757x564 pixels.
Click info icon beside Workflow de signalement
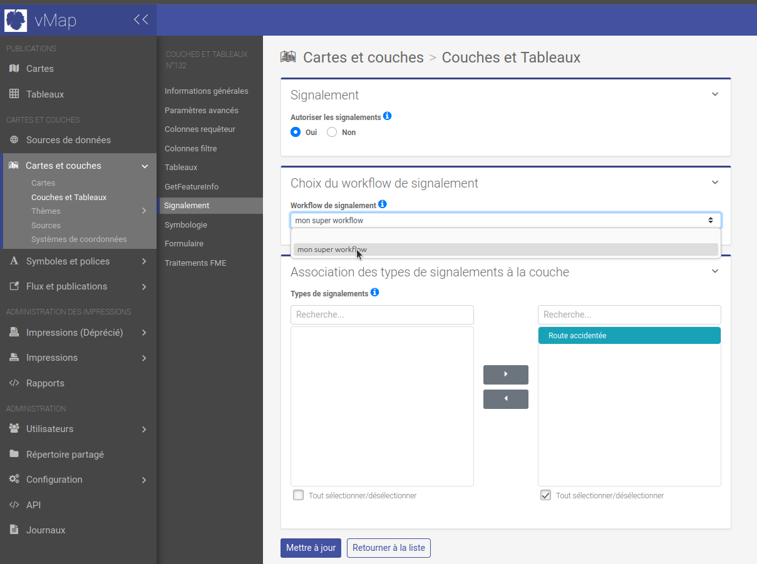[383, 204]
